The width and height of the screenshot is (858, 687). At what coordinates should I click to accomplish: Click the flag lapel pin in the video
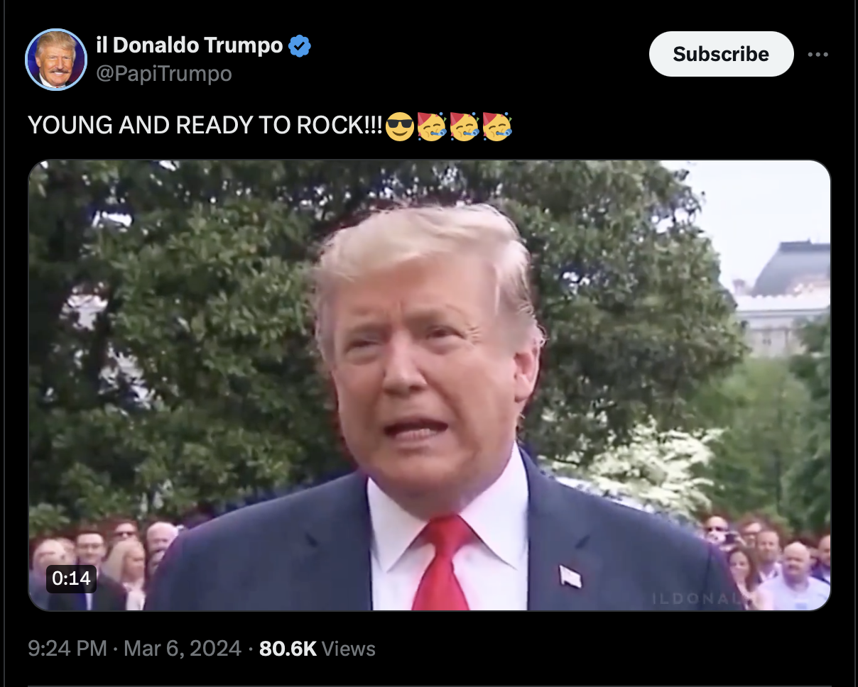tap(570, 576)
